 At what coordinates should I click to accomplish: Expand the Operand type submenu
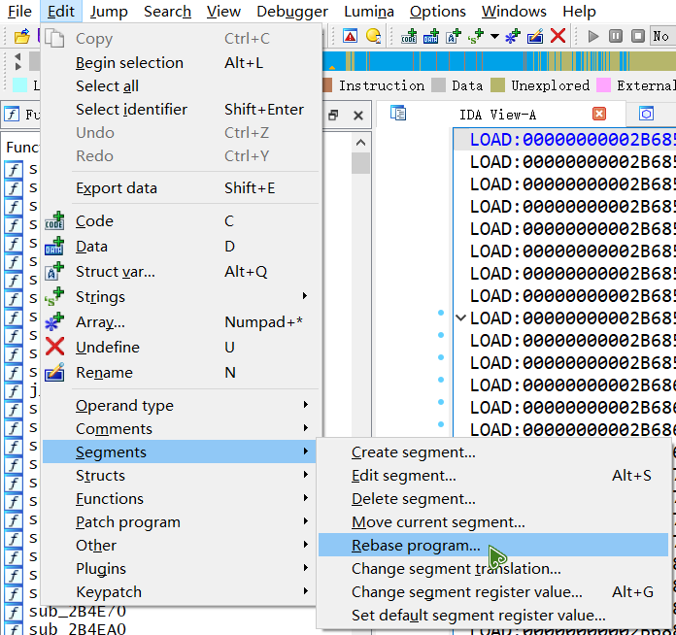(181, 406)
